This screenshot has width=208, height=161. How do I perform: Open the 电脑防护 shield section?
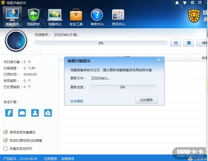[x=33, y=17]
